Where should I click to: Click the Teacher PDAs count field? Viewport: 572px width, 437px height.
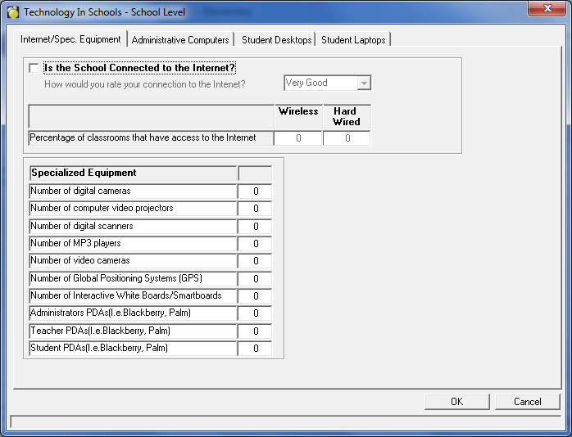[255, 331]
